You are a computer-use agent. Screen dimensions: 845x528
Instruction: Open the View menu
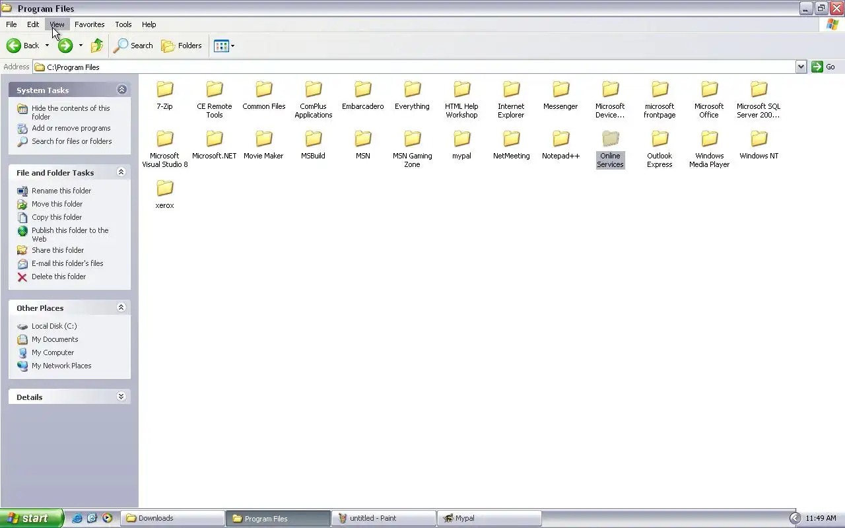57,24
